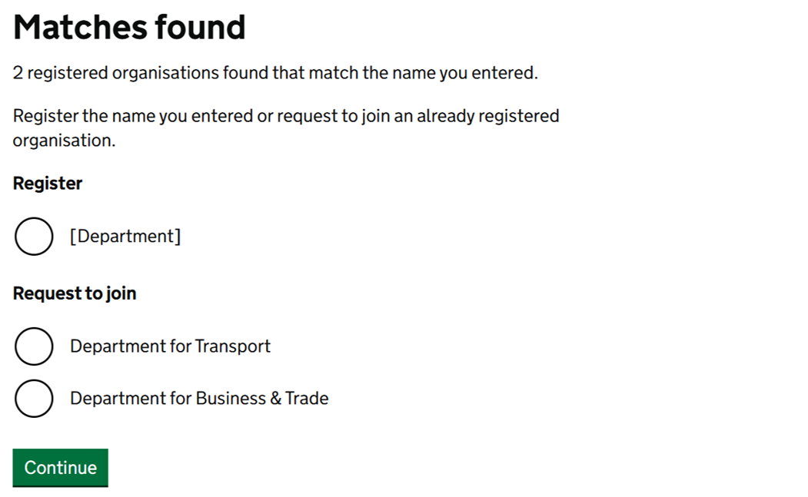Click the '2 registered organisations found' sentence
This screenshot has width=808, height=497.
(275, 74)
